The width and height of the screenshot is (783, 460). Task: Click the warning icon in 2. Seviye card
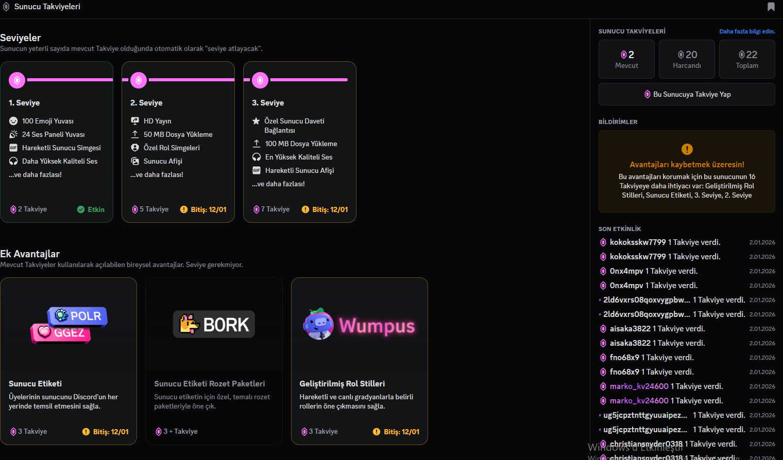coord(184,209)
